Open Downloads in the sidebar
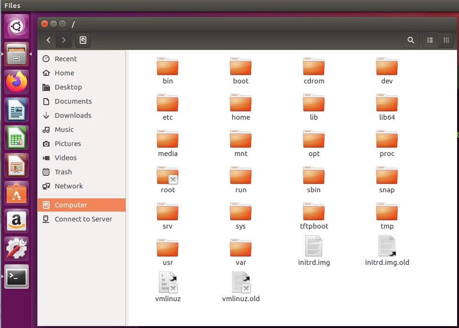Image resolution: width=459 pixels, height=328 pixels. [x=82, y=115]
